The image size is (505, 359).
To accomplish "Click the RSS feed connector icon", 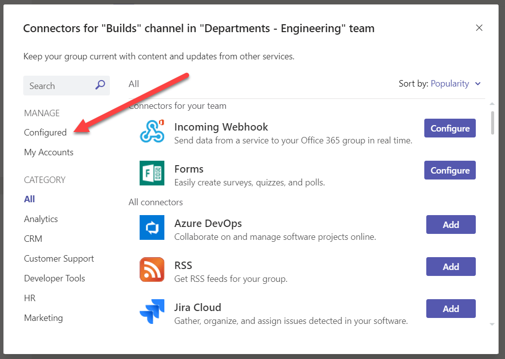I will [152, 269].
